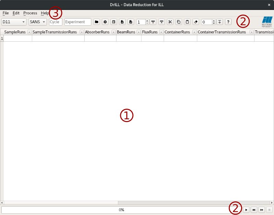Click the copy rows icon

178,22
